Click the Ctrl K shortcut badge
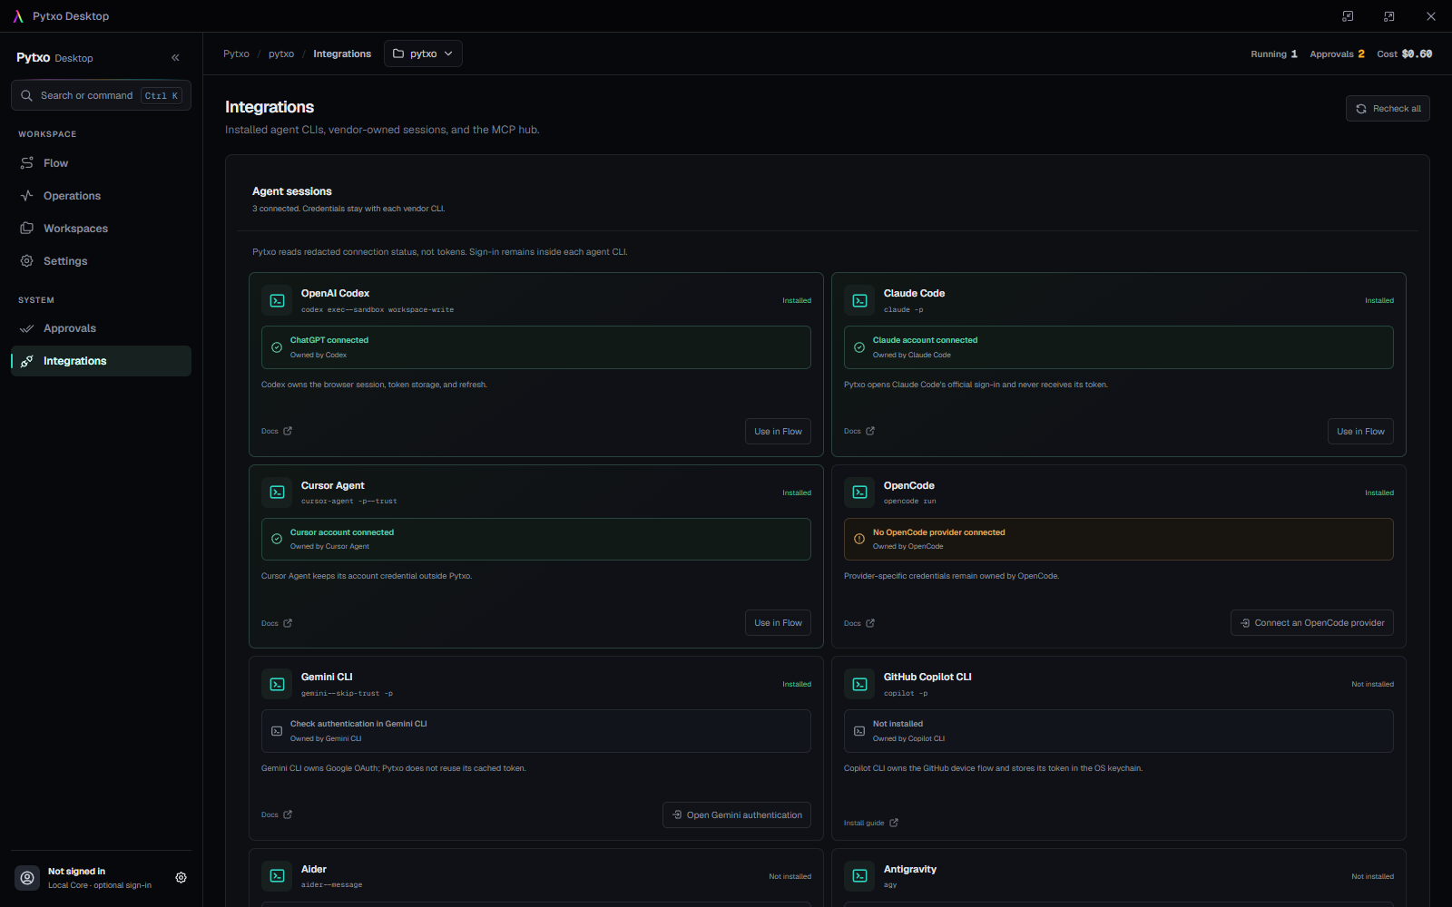The height and width of the screenshot is (907, 1452). click(x=162, y=95)
